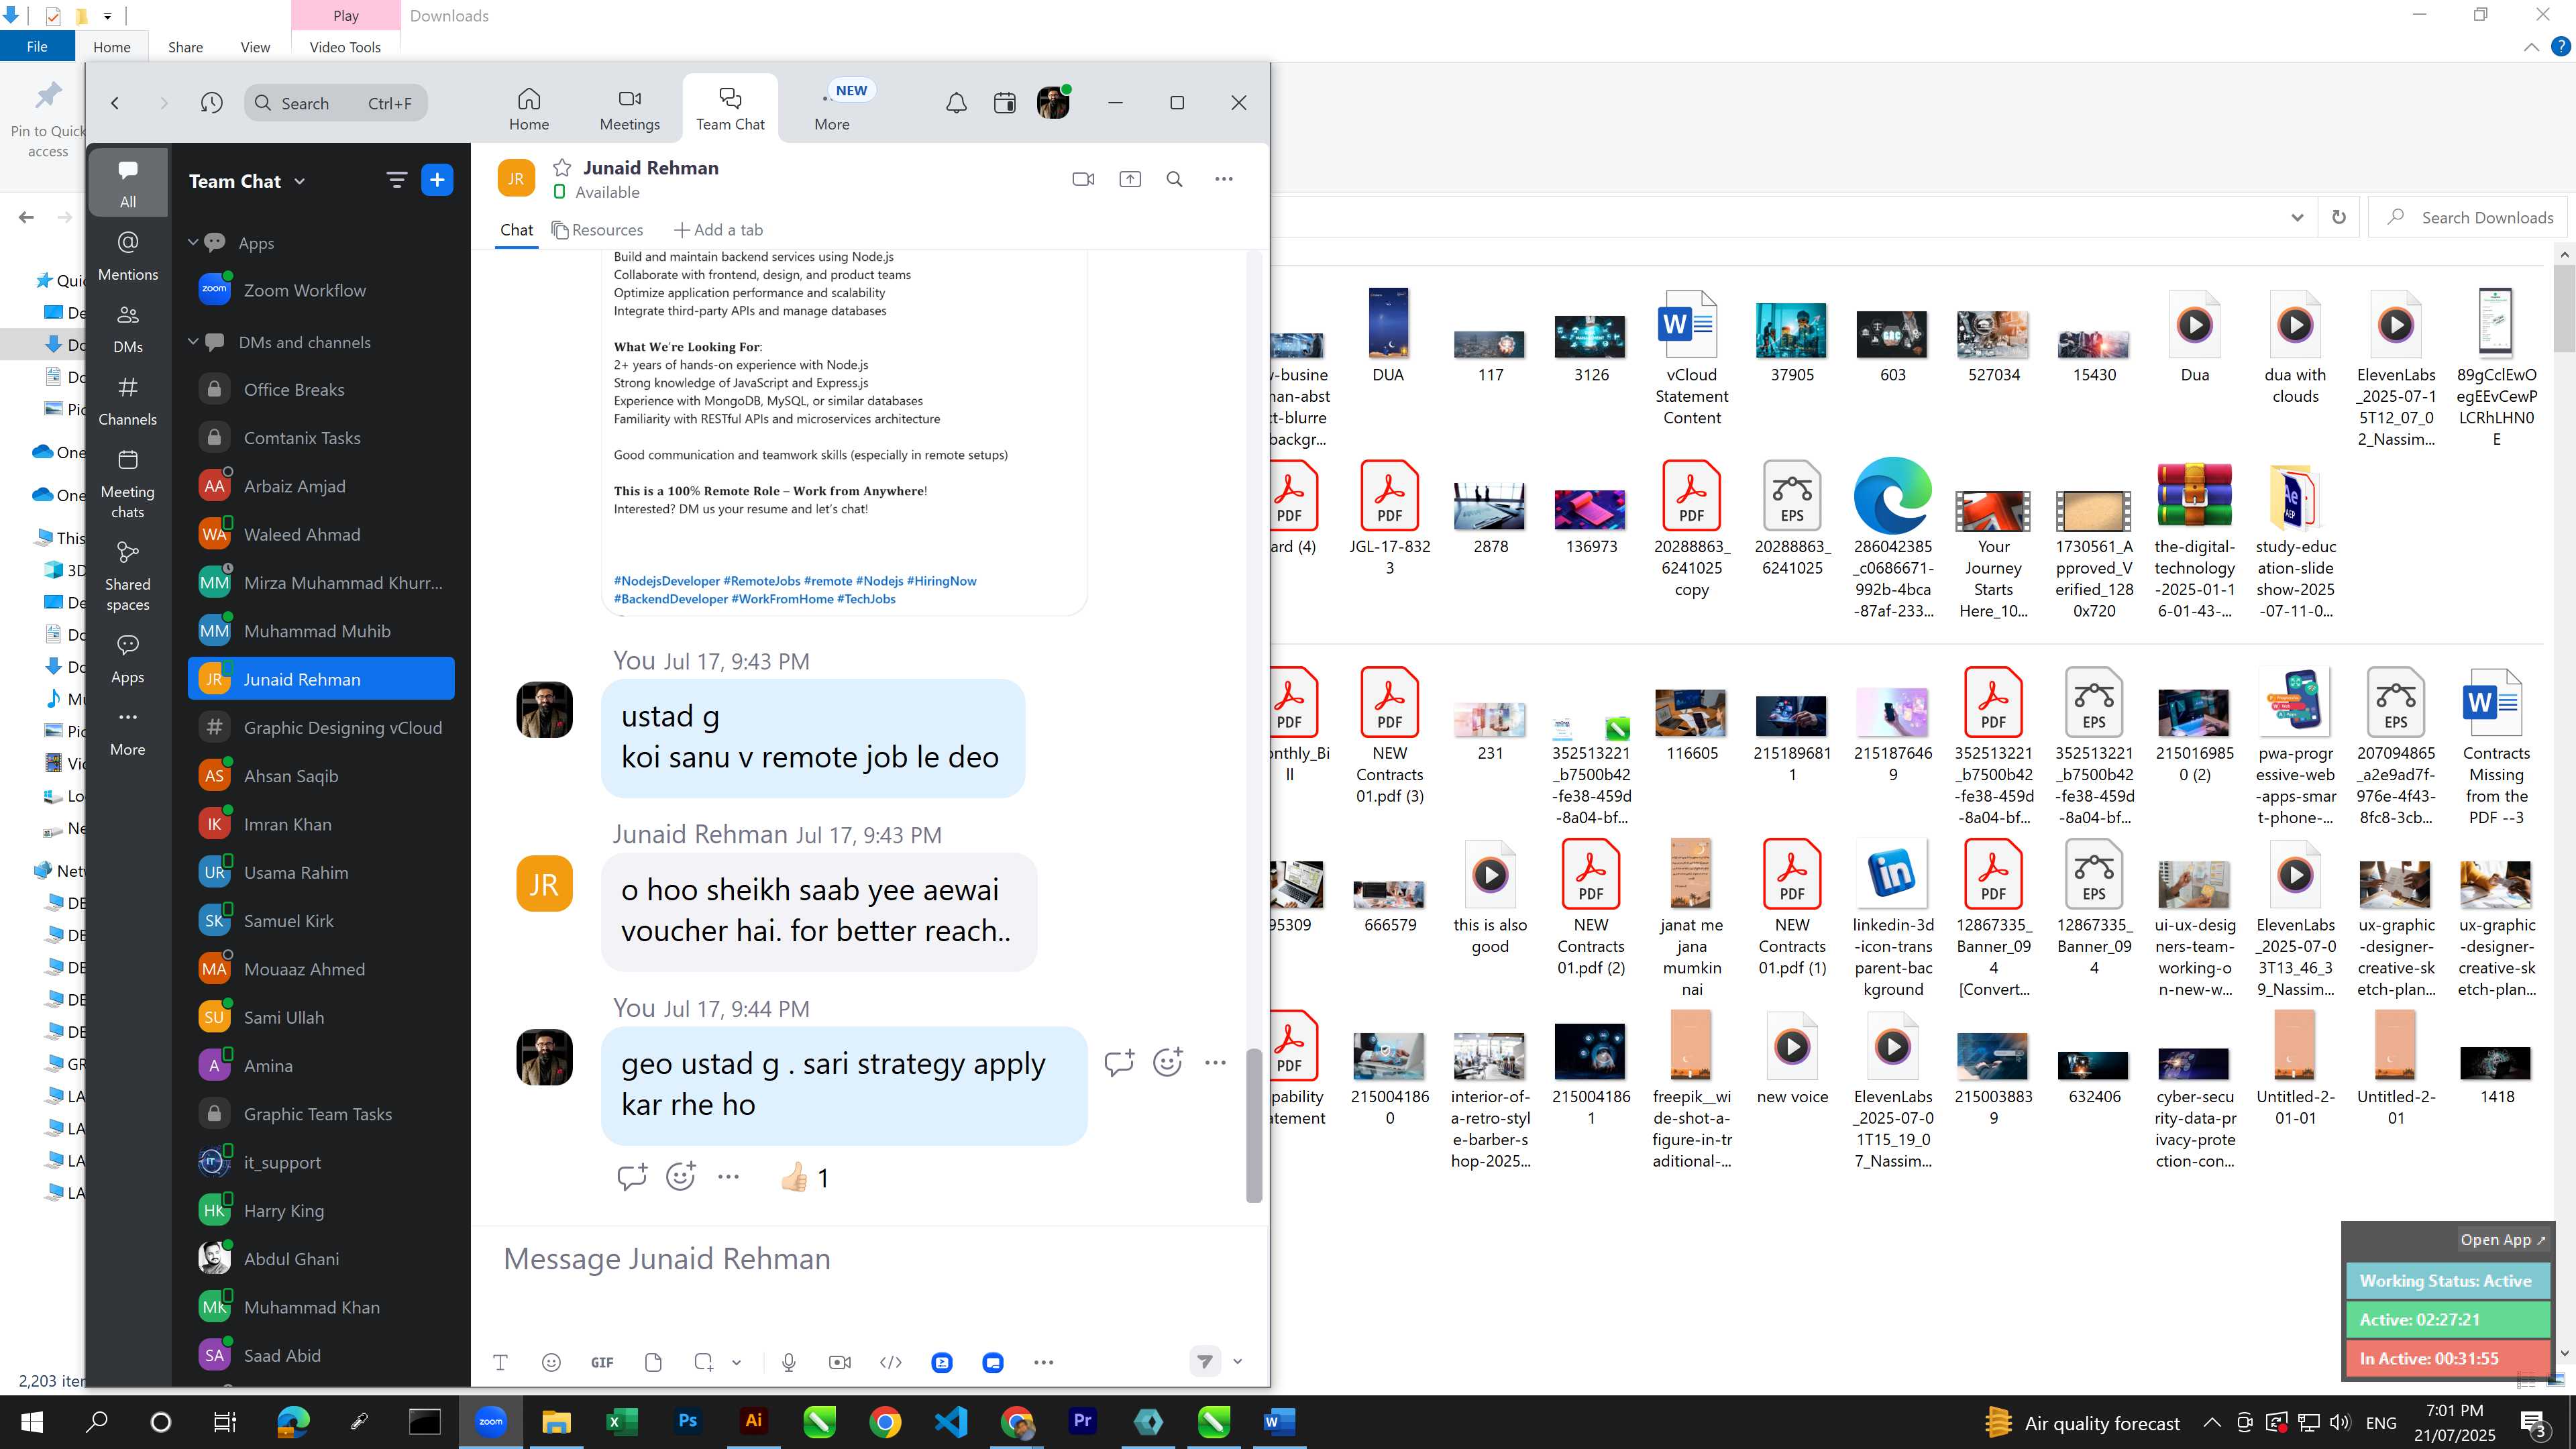Attach a file in composer
Viewport: 2576px width, 1449px height.
coord(653,1362)
